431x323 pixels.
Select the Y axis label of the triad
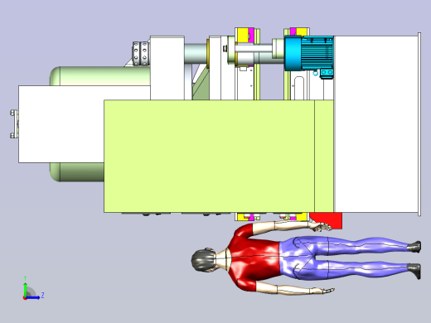[x=25, y=278]
